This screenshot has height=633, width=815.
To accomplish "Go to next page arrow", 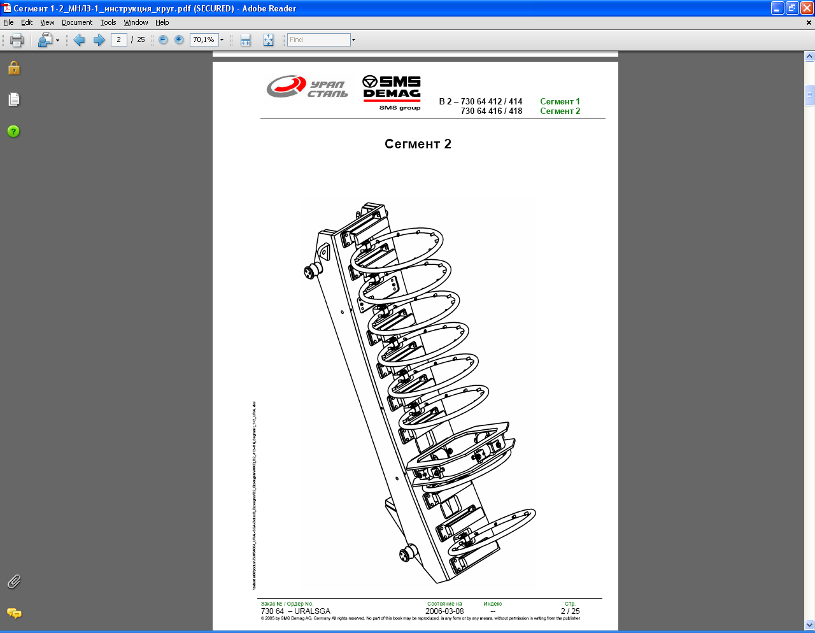I will click(x=99, y=40).
